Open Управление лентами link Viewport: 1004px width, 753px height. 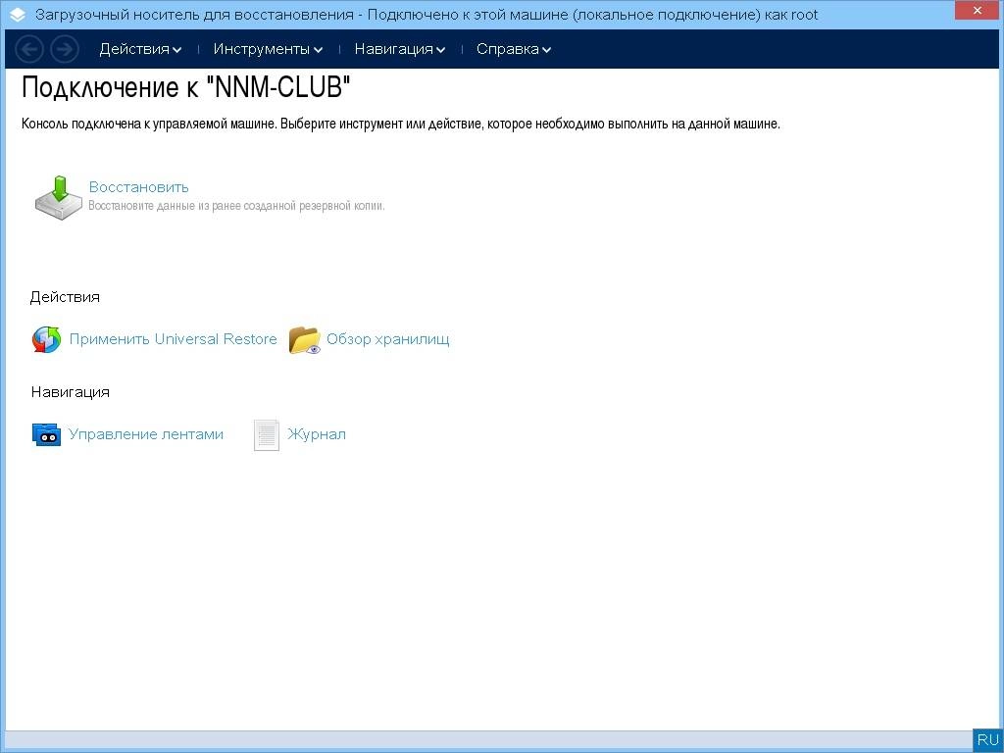[146, 434]
